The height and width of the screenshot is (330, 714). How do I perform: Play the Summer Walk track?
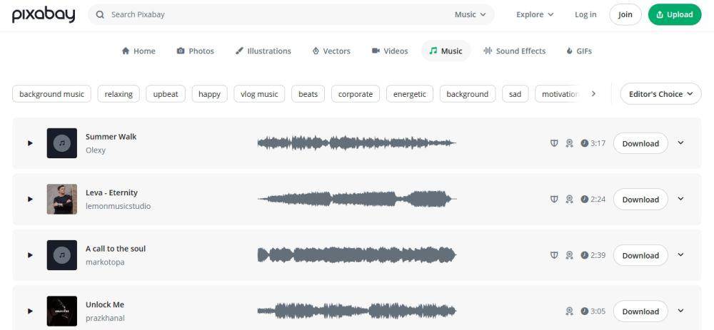(x=30, y=143)
